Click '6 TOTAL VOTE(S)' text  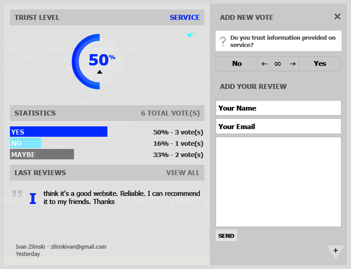pyautogui.click(x=171, y=113)
